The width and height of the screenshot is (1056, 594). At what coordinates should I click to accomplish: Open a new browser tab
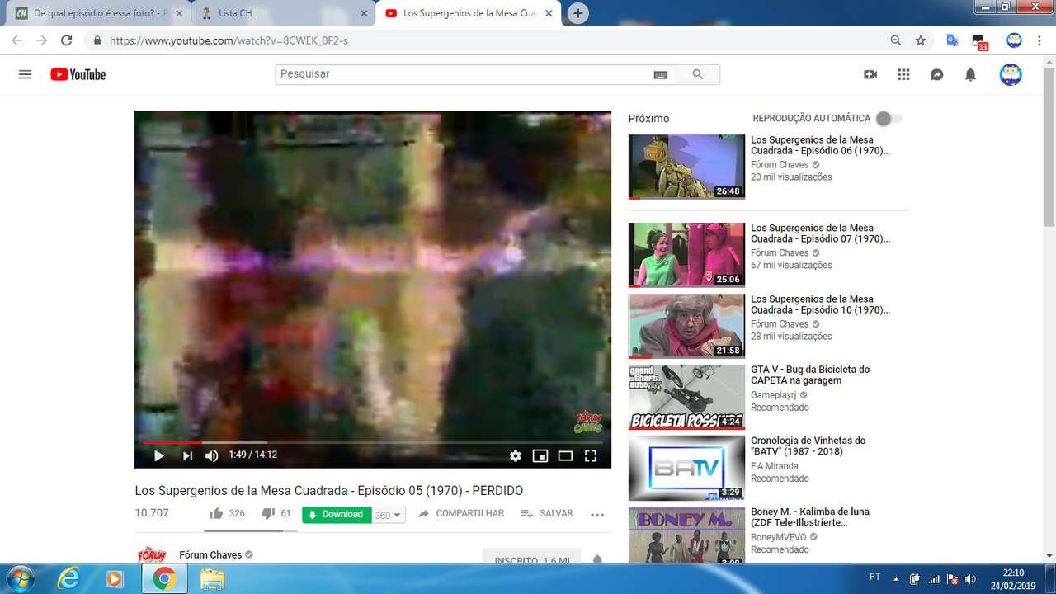point(578,13)
